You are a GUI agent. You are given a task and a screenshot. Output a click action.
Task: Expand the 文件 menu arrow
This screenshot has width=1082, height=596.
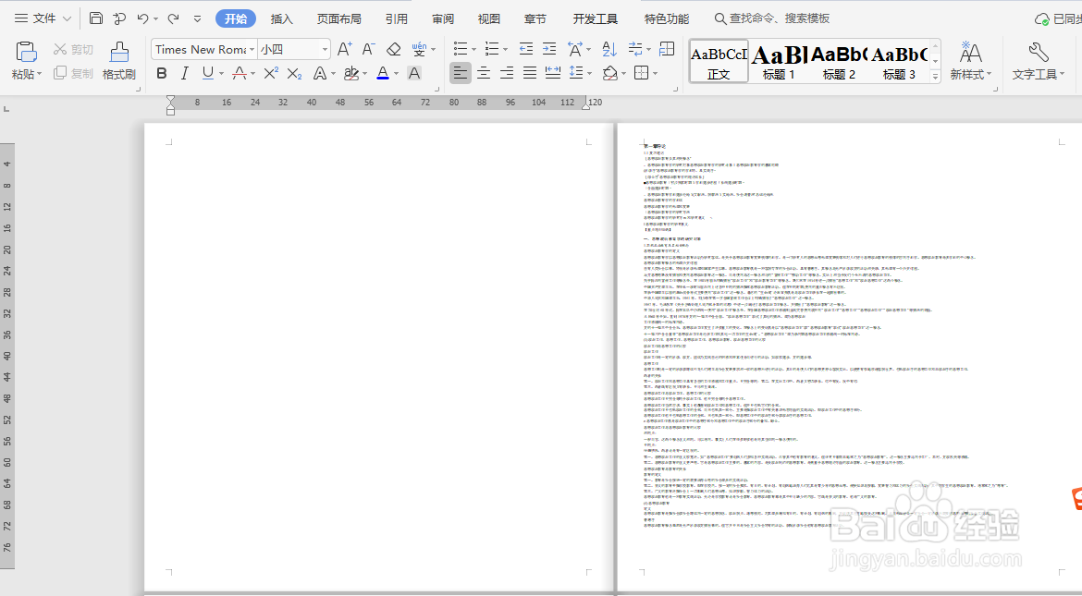(x=67, y=18)
